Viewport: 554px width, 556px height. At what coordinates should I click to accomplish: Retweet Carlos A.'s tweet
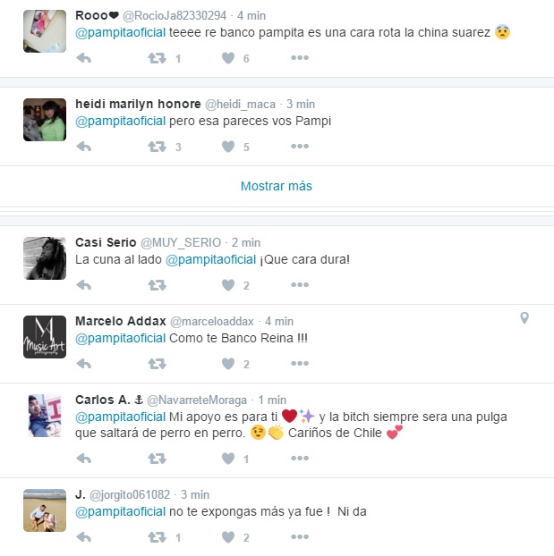pos(157,459)
